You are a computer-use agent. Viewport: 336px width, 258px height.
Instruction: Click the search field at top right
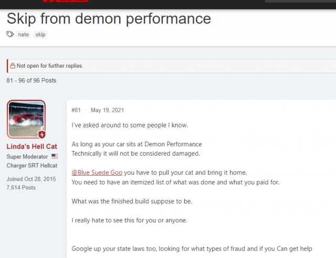300,2
